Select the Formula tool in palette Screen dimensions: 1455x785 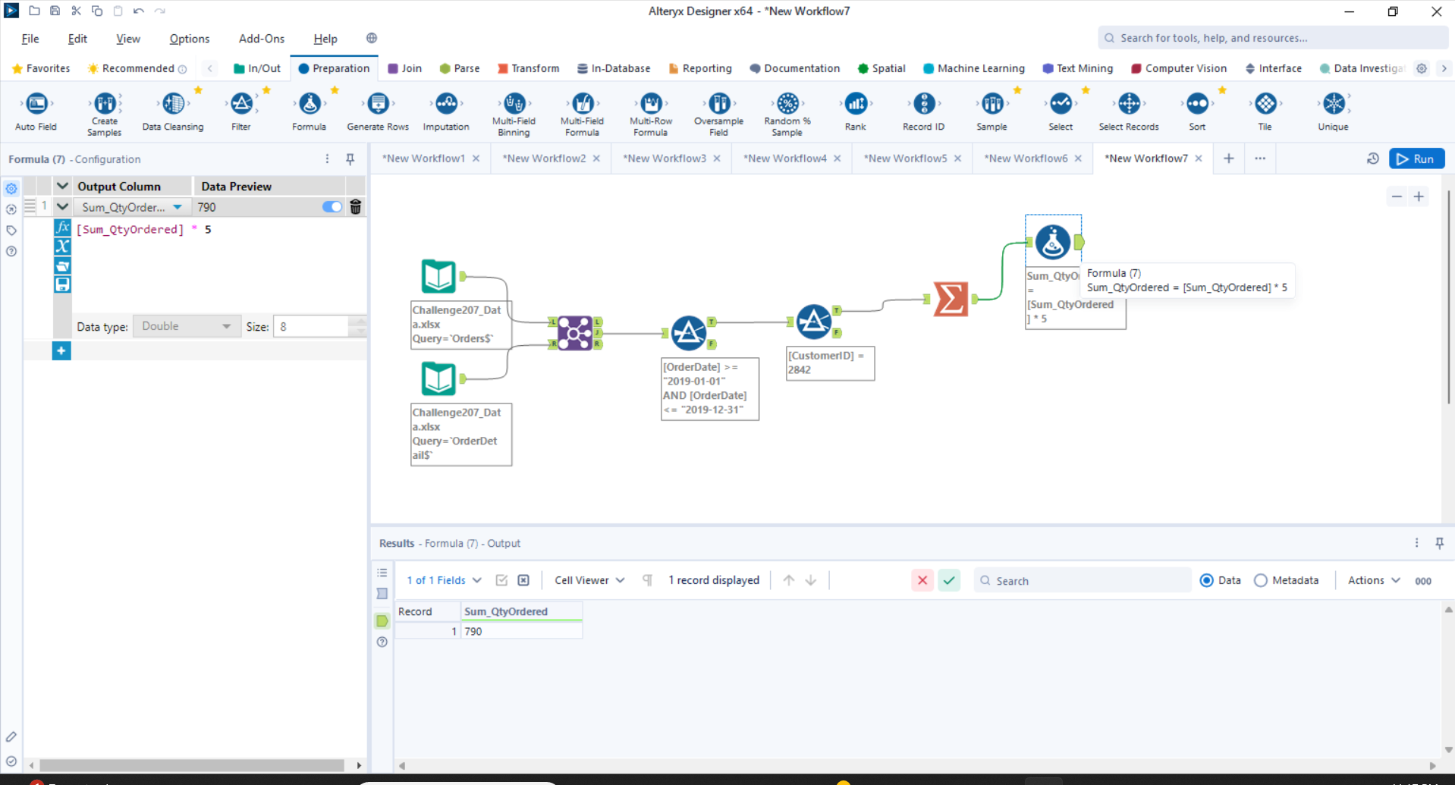tap(310, 111)
